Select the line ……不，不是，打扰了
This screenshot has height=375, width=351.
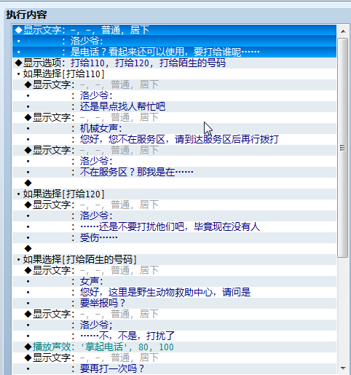[174, 336]
